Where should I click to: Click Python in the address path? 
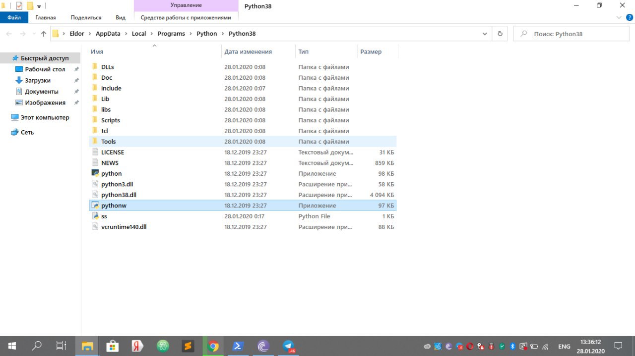(x=207, y=34)
